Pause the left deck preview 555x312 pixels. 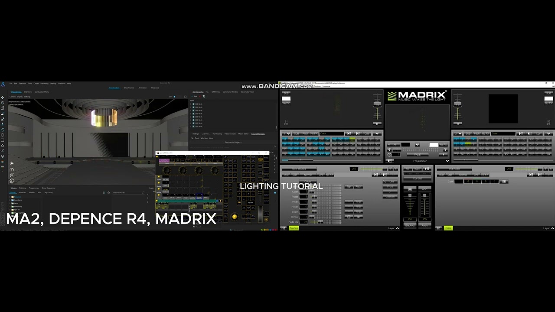click(x=377, y=123)
